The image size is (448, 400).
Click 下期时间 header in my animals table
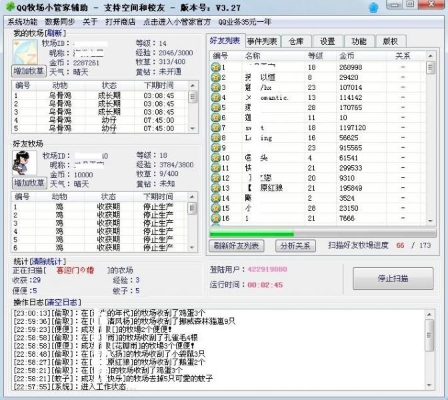[159, 85]
